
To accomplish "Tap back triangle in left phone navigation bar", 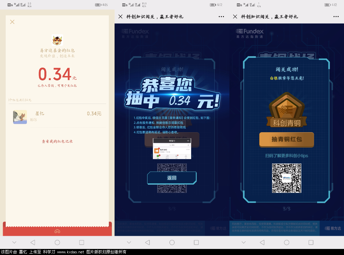I will point(33,242).
